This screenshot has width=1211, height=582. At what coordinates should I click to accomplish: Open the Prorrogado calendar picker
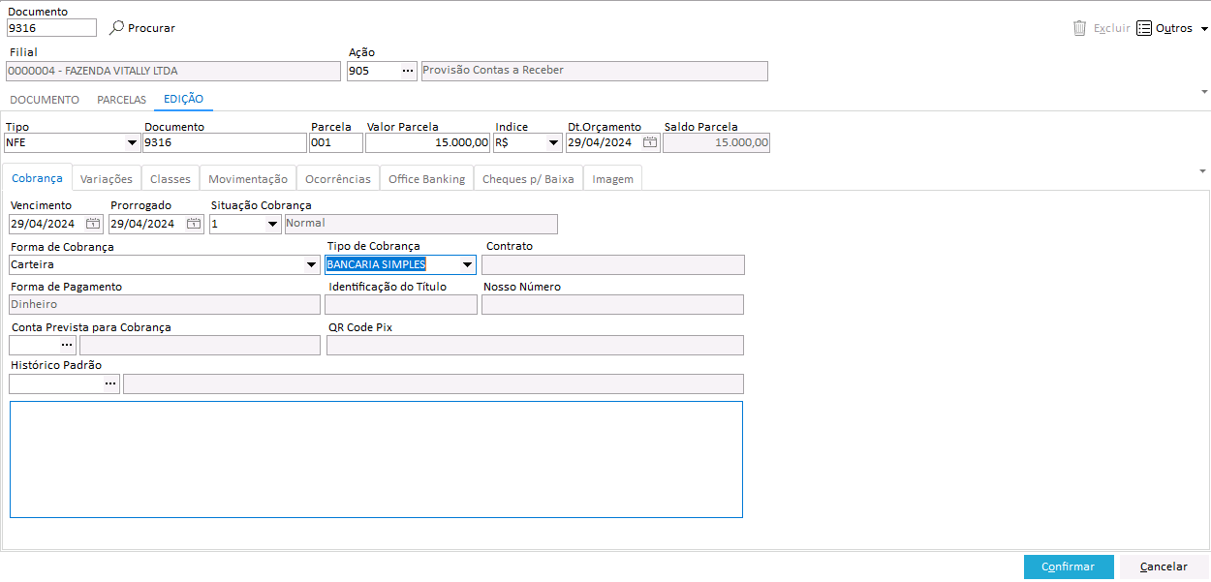pos(194,224)
